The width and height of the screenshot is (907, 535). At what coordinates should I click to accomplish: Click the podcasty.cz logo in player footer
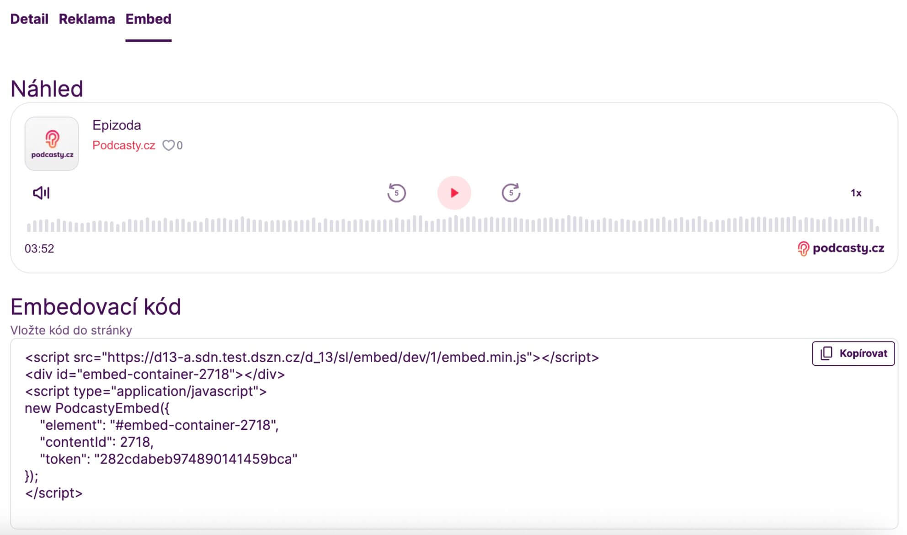point(840,248)
